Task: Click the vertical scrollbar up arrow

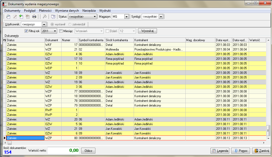Action: point(268,40)
